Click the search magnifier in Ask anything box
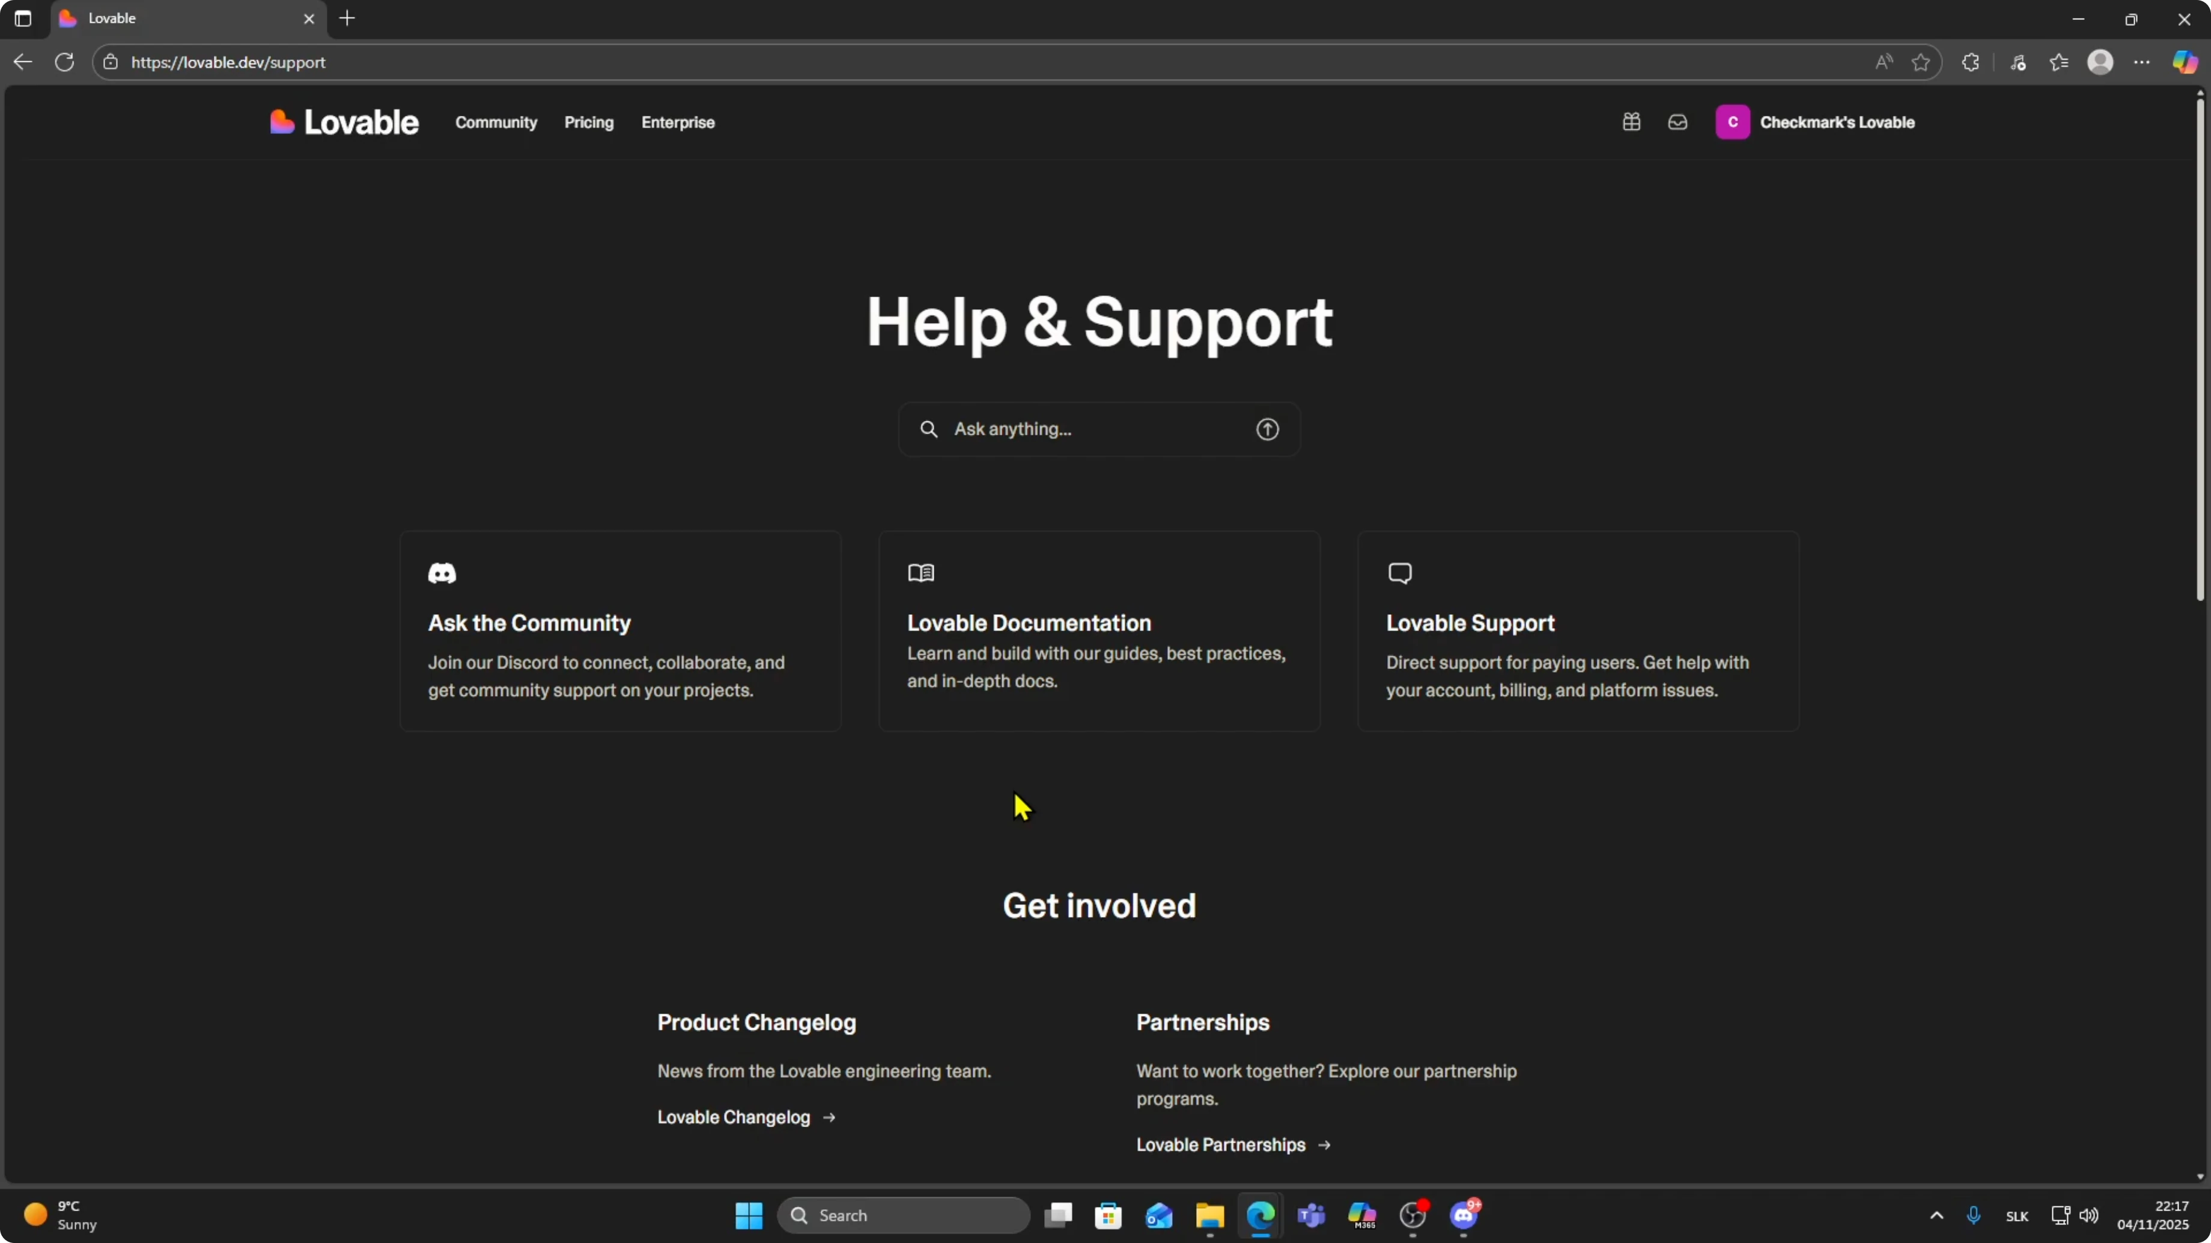The height and width of the screenshot is (1243, 2211). coord(929,429)
